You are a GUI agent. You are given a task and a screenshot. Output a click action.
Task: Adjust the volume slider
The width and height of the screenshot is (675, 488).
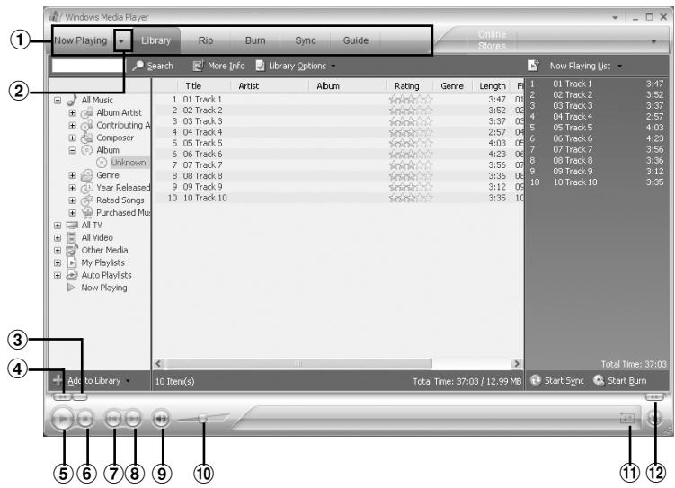(202, 418)
